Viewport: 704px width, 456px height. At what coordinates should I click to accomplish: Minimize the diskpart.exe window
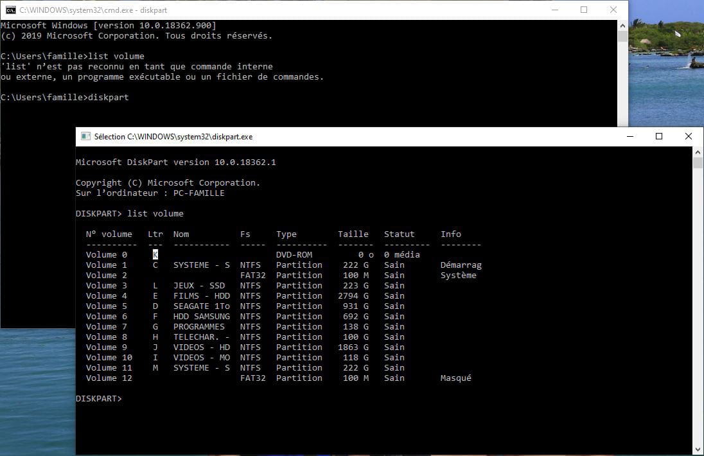(x=630, y=136)
